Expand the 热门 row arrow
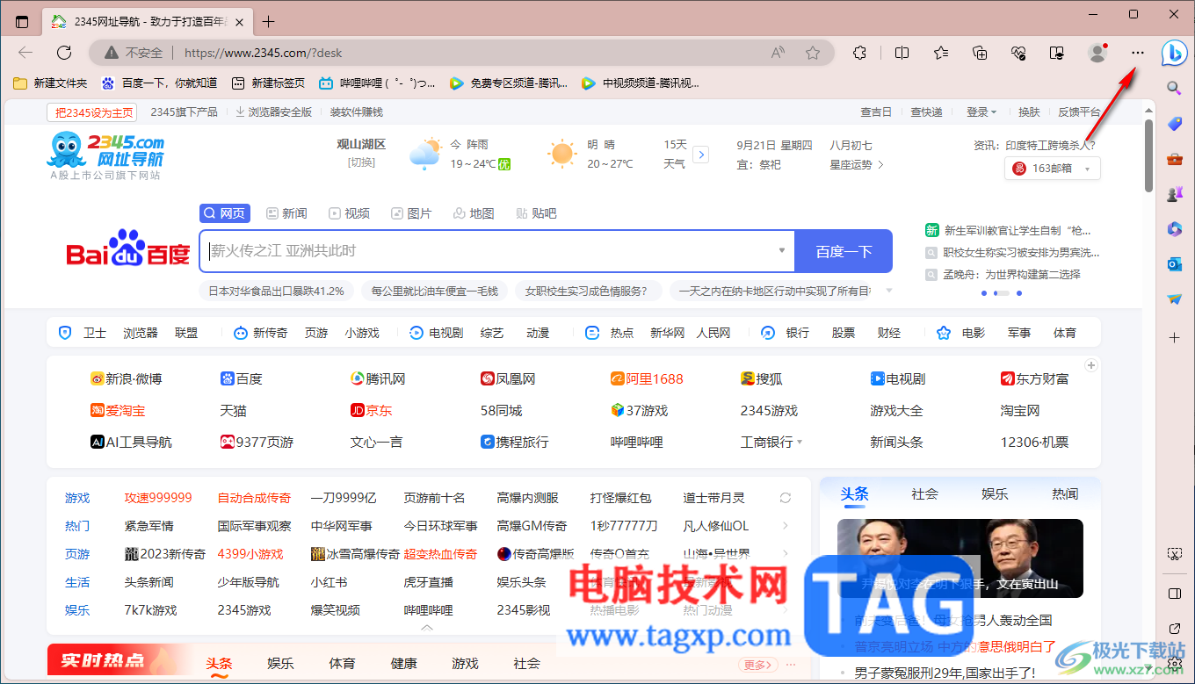 [786, 526]
